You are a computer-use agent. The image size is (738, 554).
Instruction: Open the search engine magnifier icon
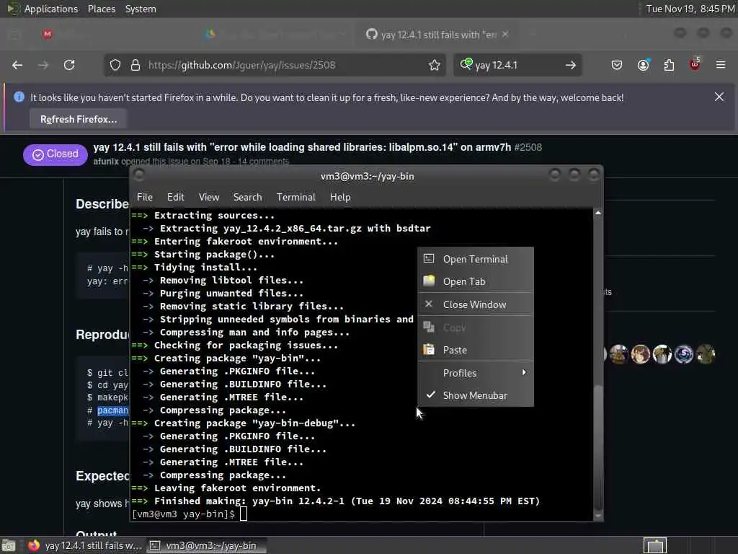pos(466,64)
